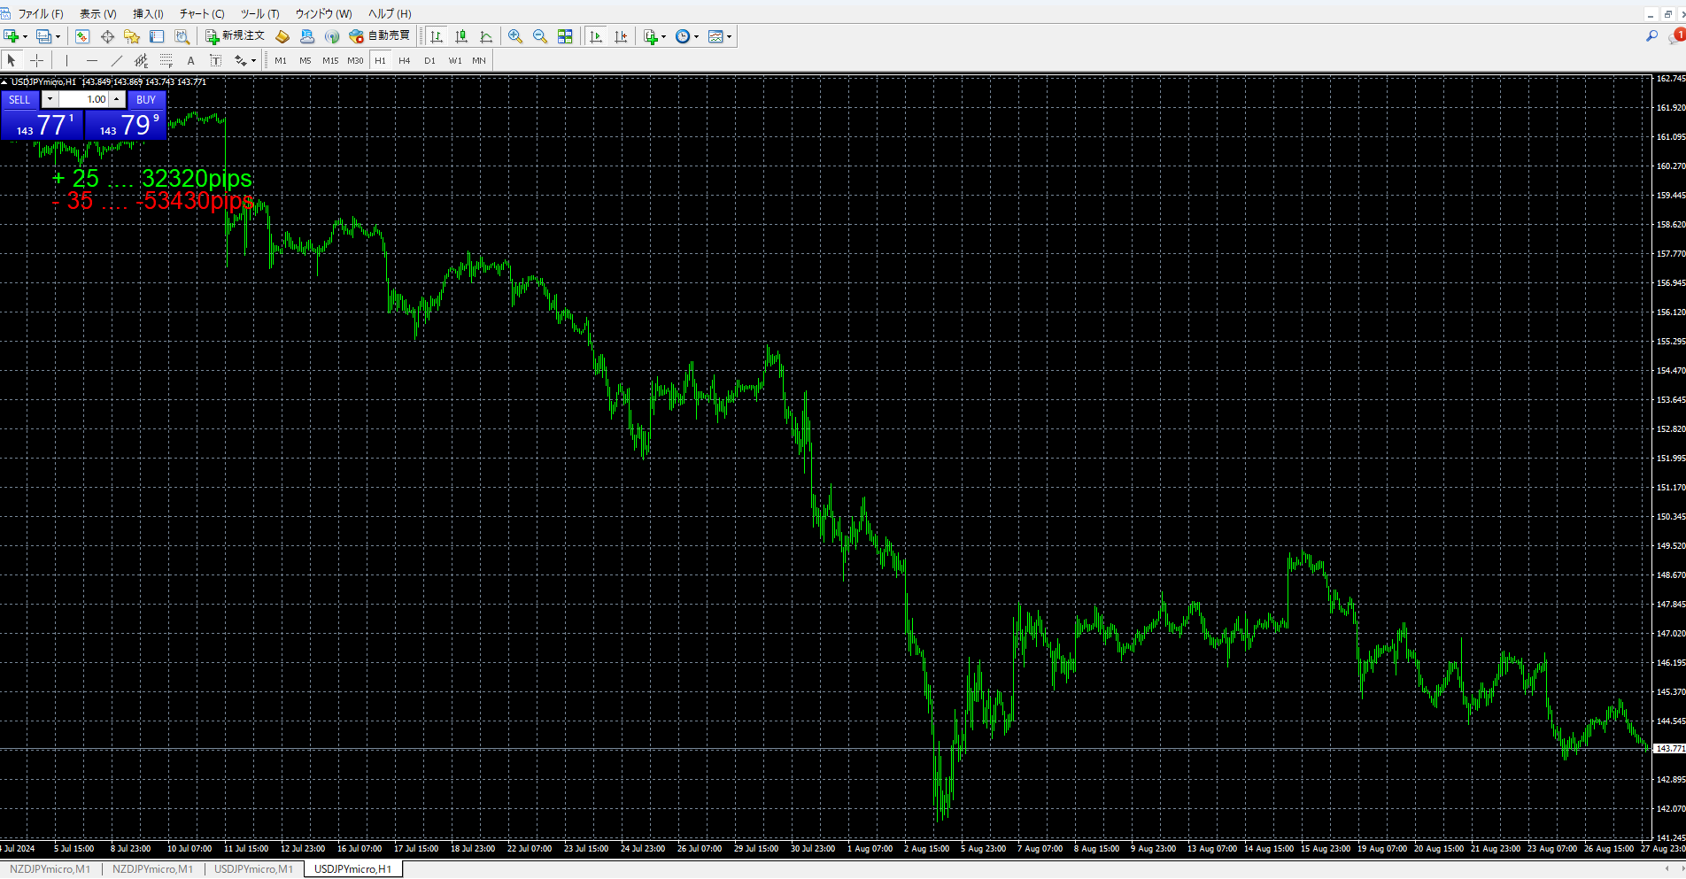This screenshot has width=1686, height=879.
Task: Select the Fibonacci retracement tool
Action: 166,60
